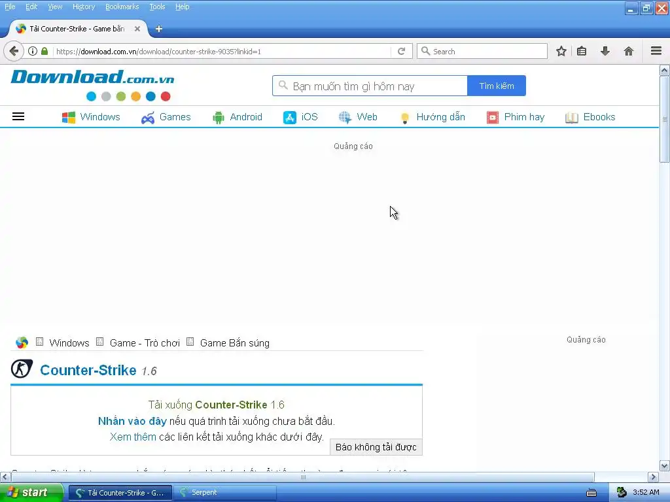This screenshot has width=670, height=502.
Task: Click the Download.com.vn logo
Action: click(x=92, y=85)
